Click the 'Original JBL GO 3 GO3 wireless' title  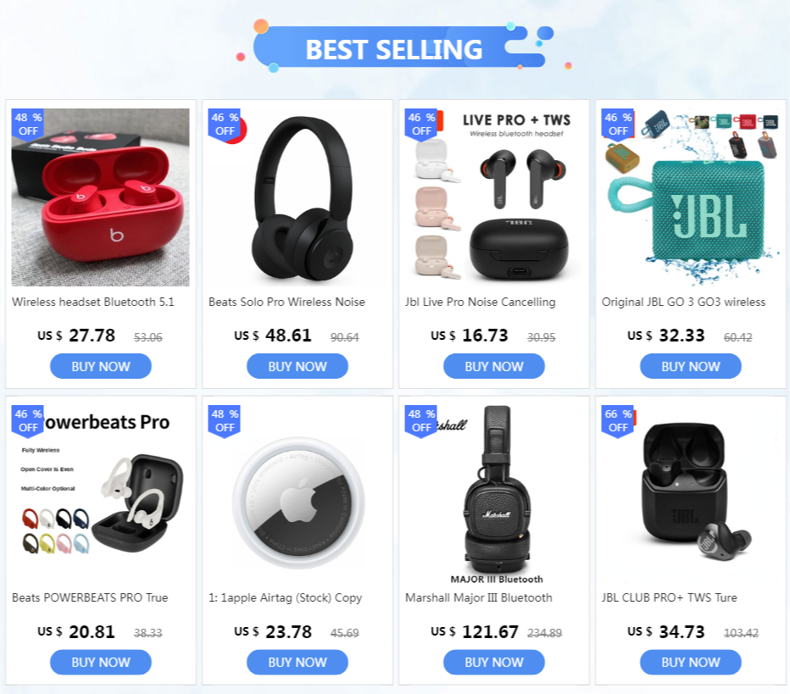[683, 302]
